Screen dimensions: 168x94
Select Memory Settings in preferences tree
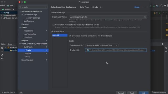click(x=33, y=18)
